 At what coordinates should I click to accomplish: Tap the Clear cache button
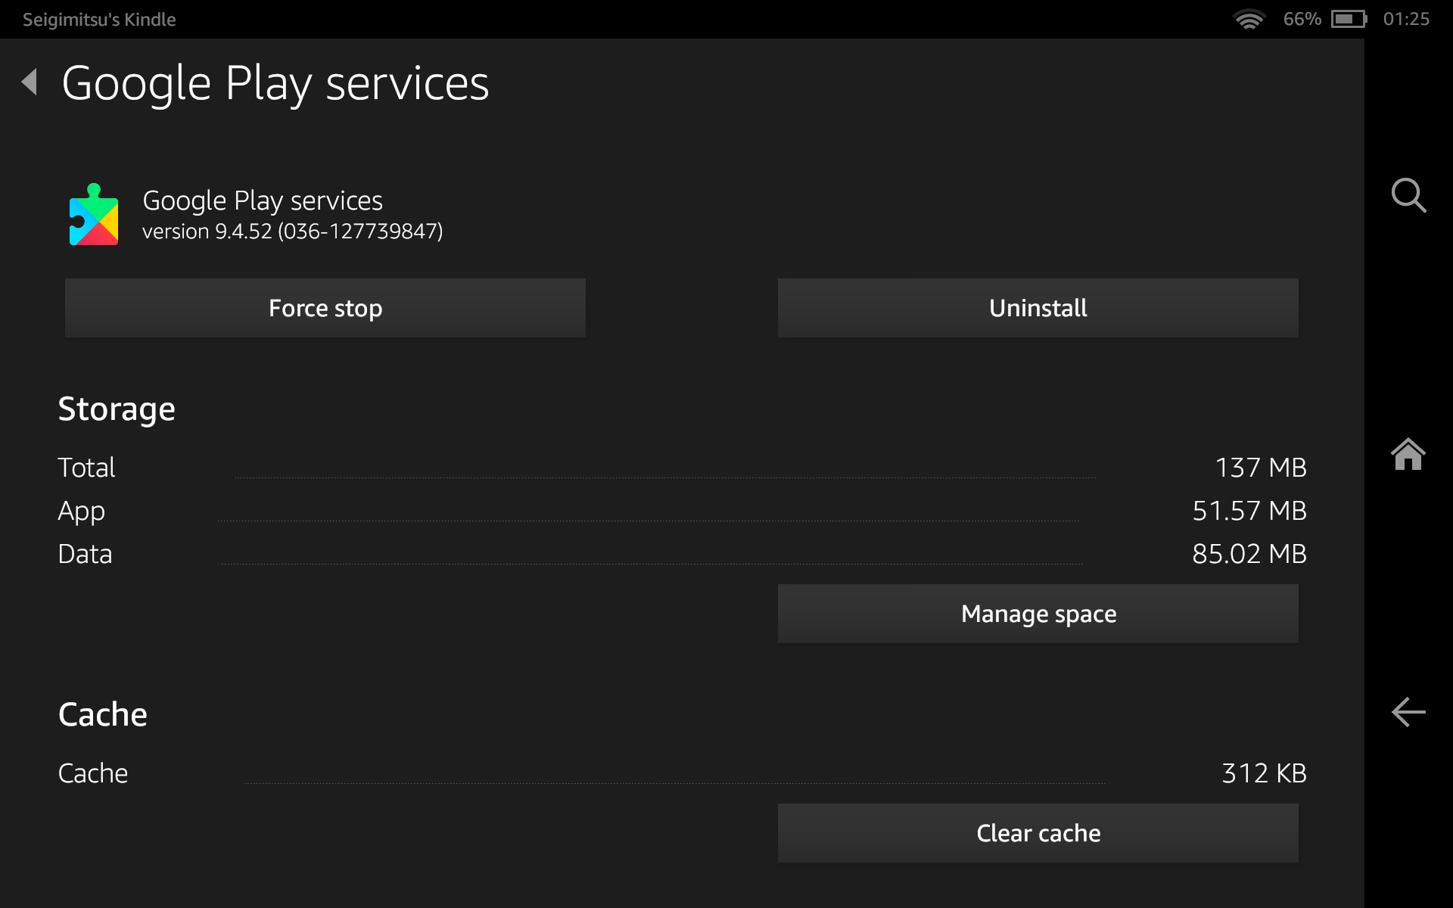pyautogui.click(x=1038, y=833)
